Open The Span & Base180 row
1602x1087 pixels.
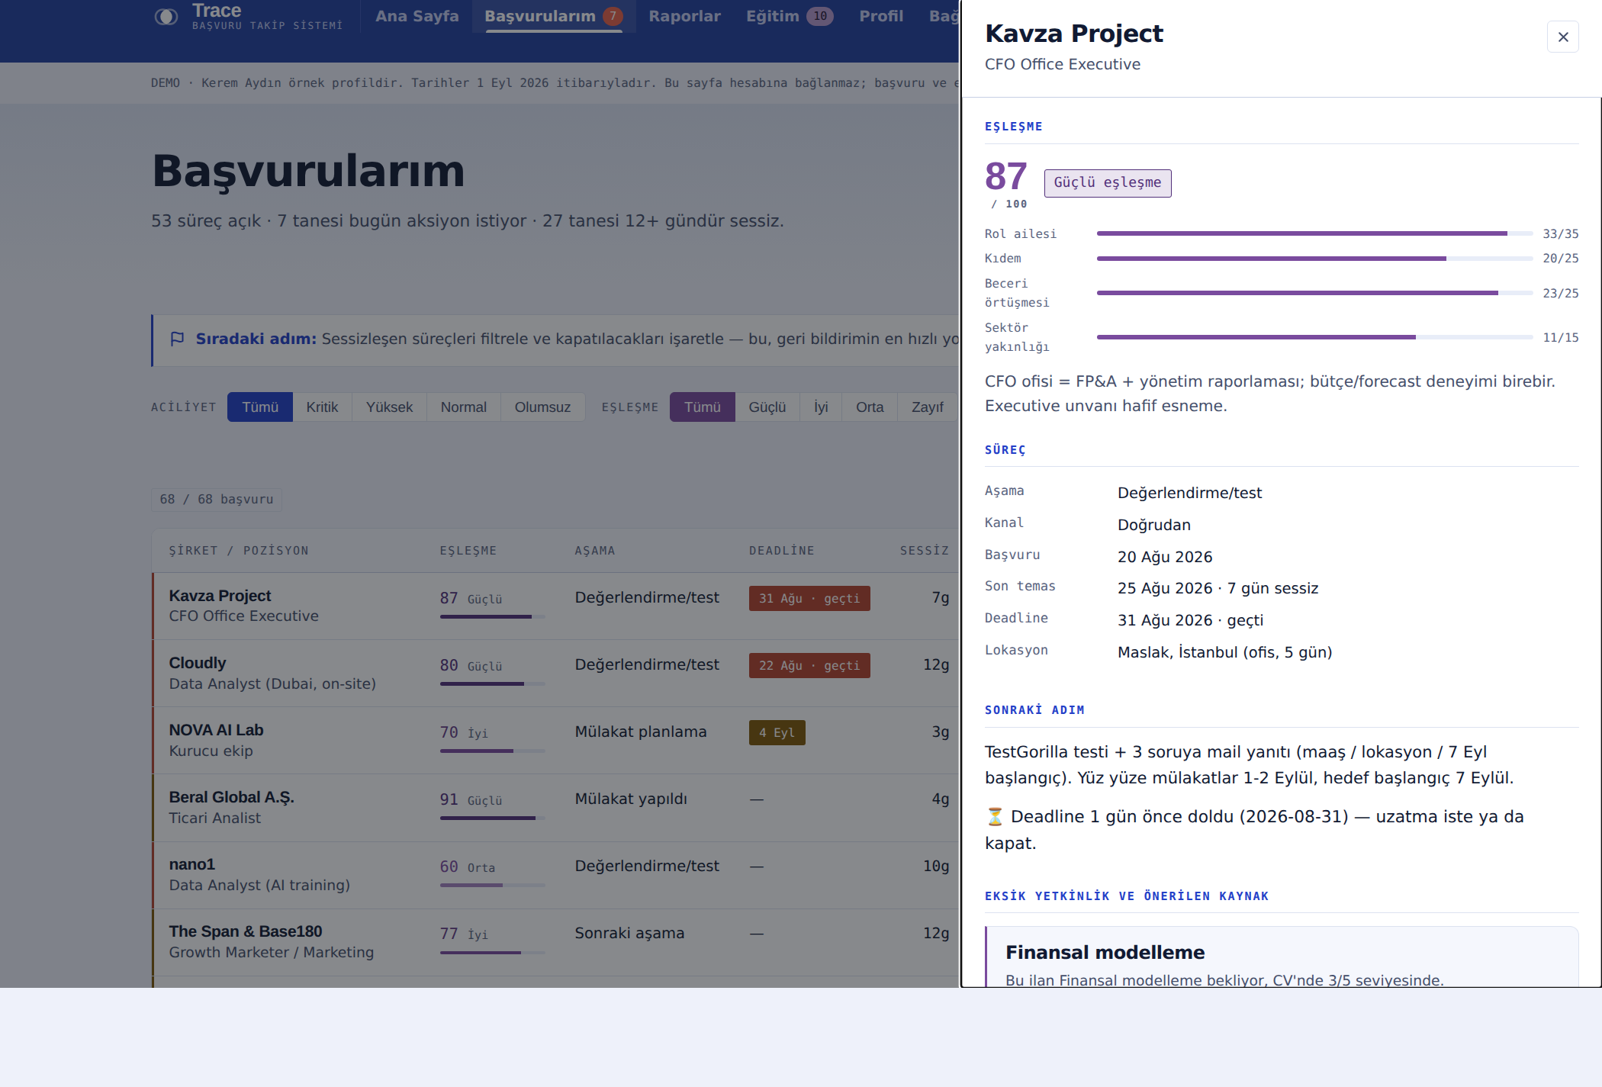point(555,942)
